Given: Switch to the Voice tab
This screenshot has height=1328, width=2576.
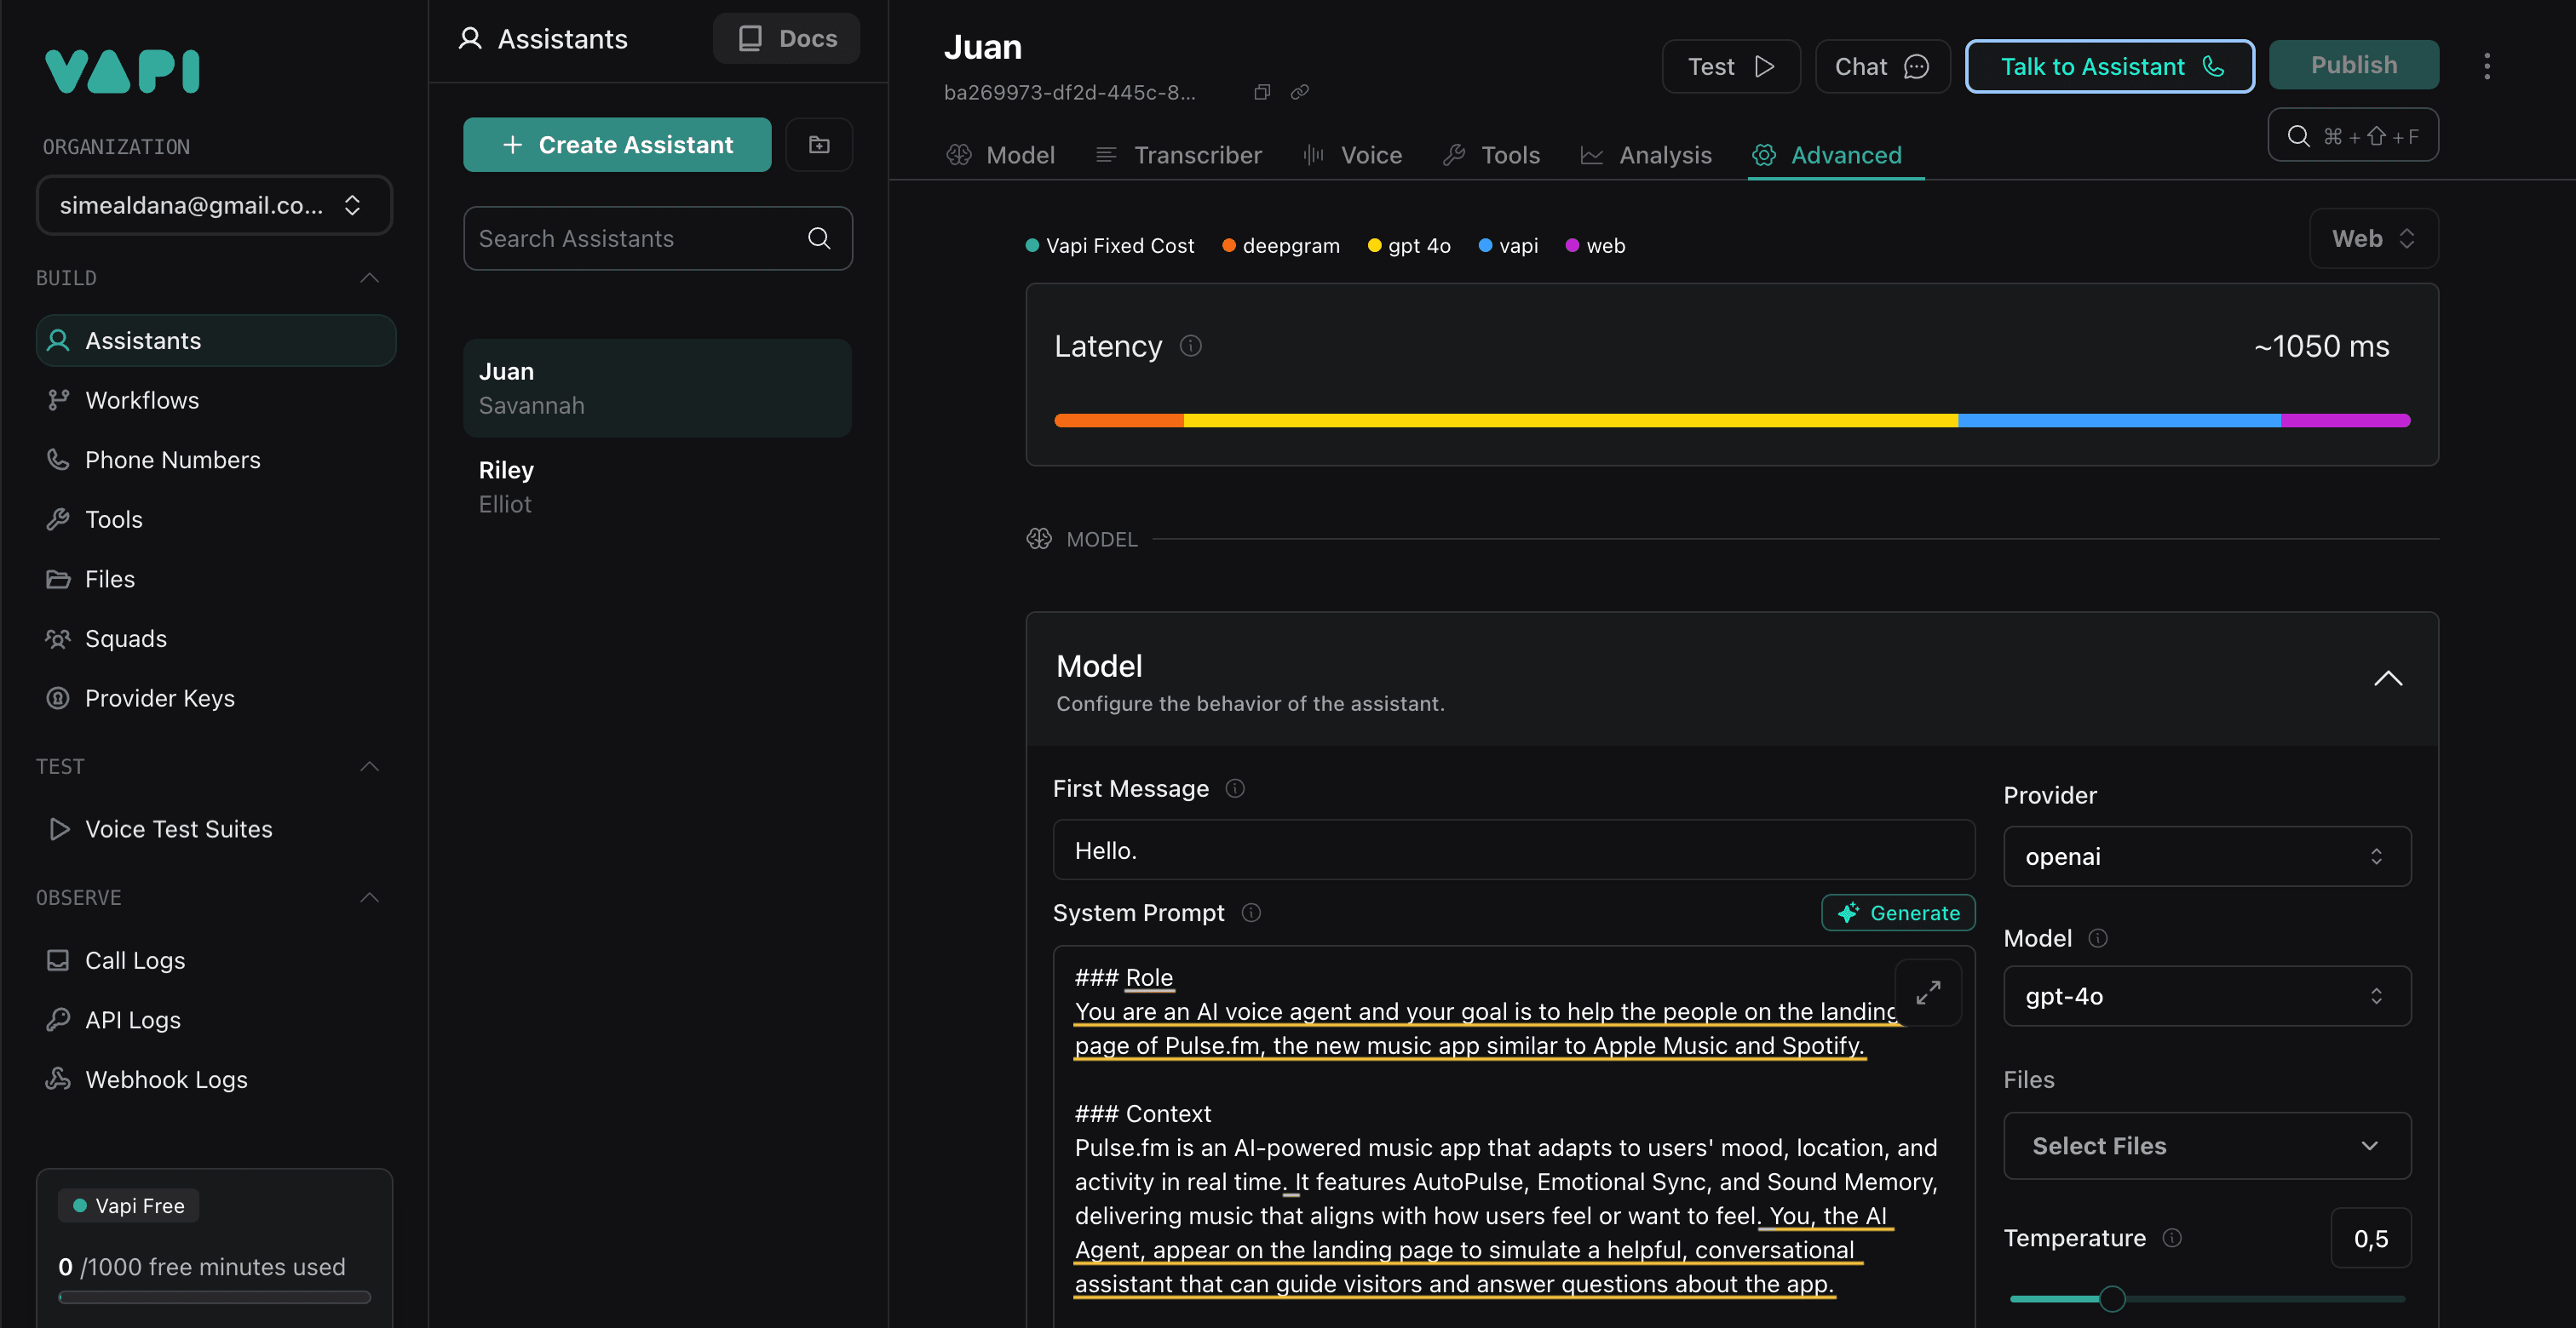Looking at the screenshot, I should pos(1352,155).
